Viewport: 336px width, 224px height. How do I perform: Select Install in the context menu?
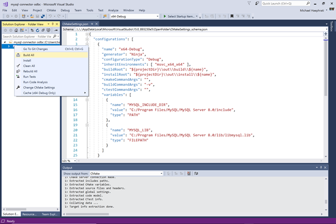[x=52, y=60]
